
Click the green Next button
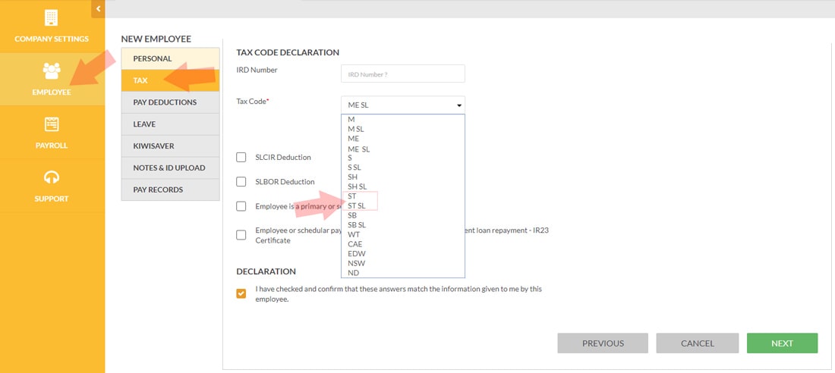click(x=783, y=343)
